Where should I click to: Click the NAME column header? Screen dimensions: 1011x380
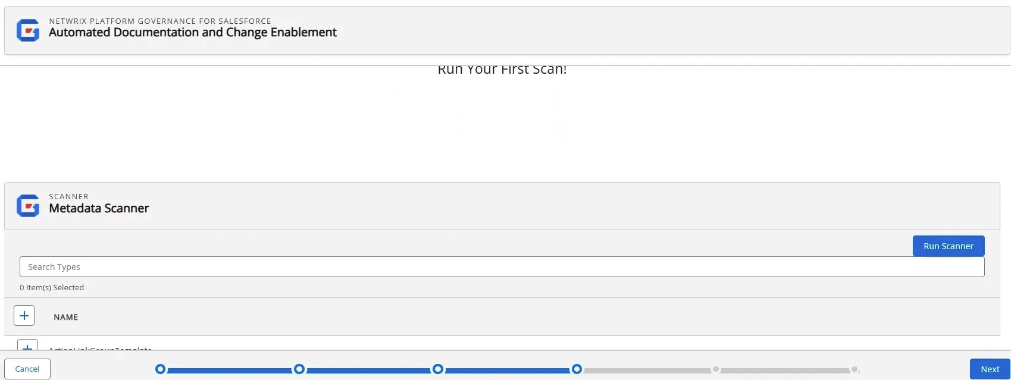(66, 317)
